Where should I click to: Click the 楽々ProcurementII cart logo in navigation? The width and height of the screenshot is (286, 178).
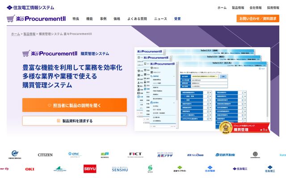(36, 19)
